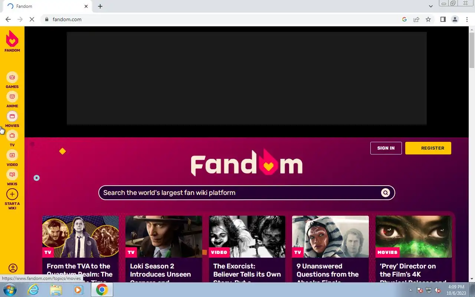The image size is (475, 297).
Task: Open Windows Start menu
Action: [10, 290]
